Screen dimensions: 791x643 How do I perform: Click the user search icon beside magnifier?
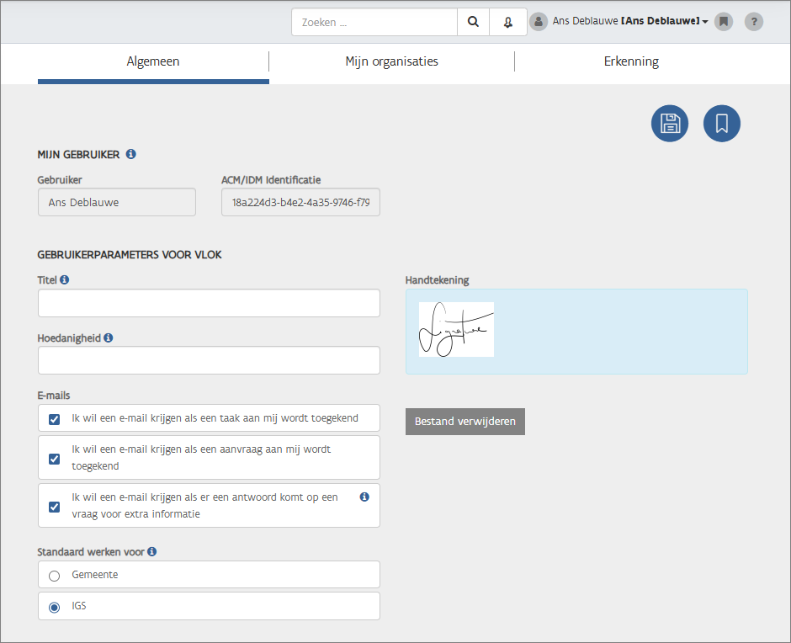point(508,23)
